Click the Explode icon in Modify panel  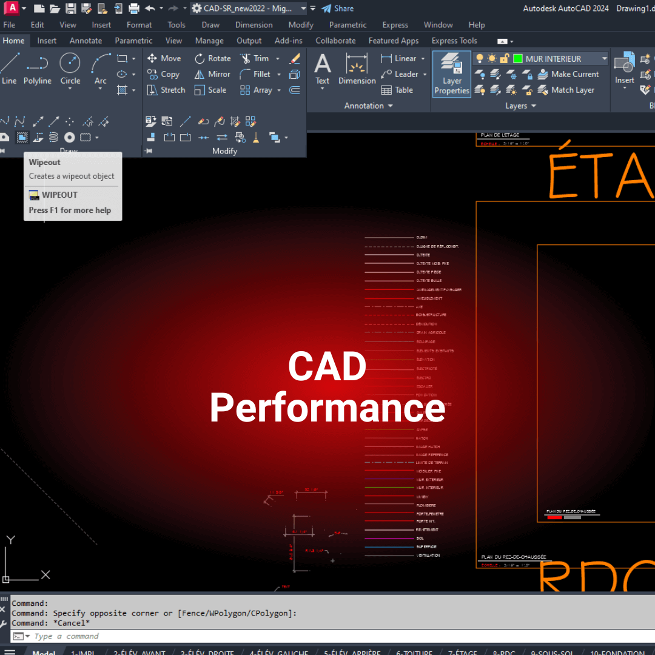295,75
